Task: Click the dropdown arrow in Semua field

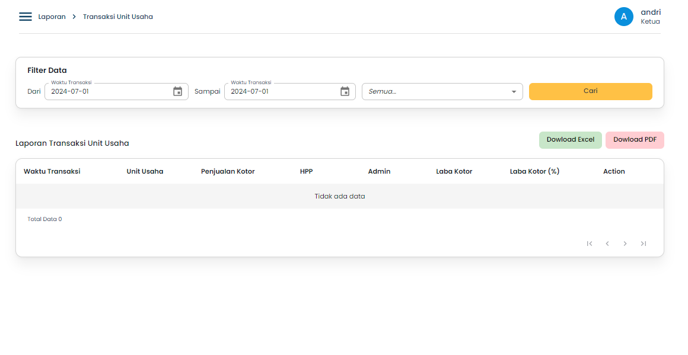Action: click(x=514, y=92)
